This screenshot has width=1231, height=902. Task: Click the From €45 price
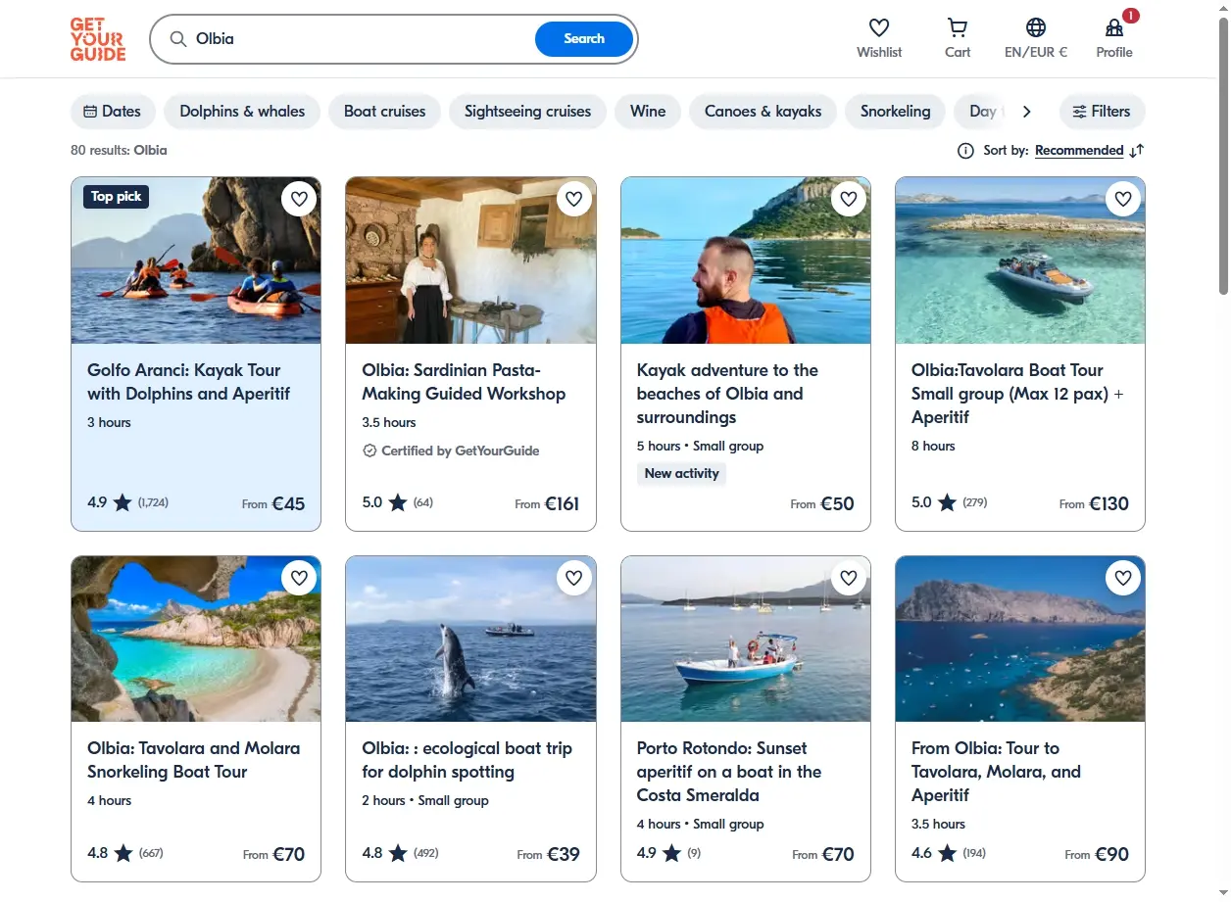click(x=273, y=504)
